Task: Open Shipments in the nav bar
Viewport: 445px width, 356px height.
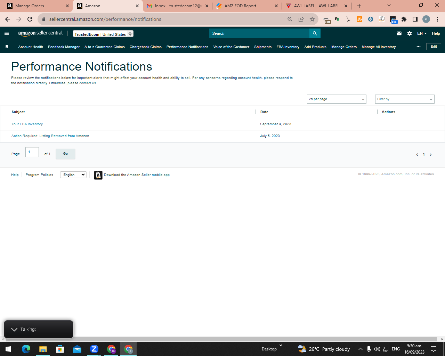Action: [x=263, y=47]
